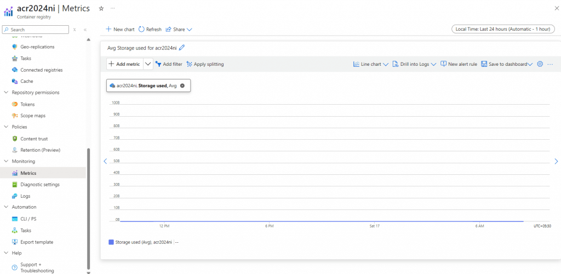The image size is (561, 274).
Task: Change the Local Time range selector
Action: (x=501, y=29)
